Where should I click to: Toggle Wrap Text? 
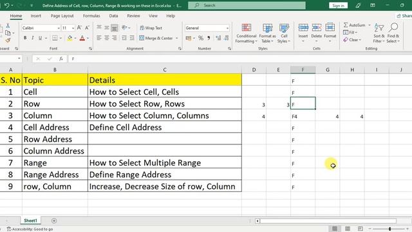[x=151, y=28]
